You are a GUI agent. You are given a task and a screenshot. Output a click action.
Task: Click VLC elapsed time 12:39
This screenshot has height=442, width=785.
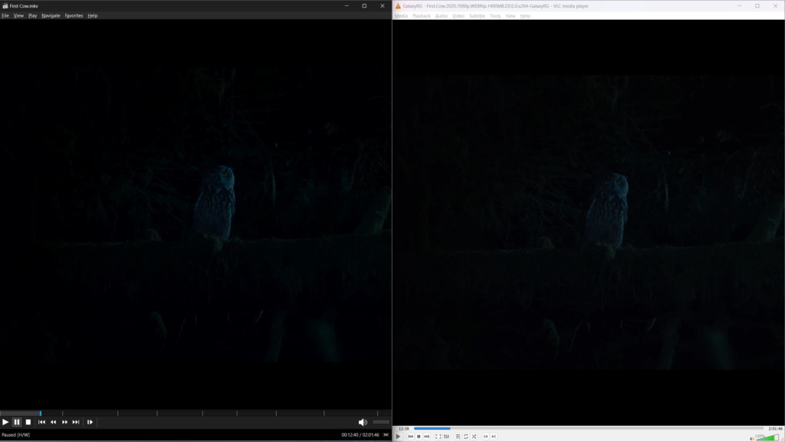tap(403, 428)
